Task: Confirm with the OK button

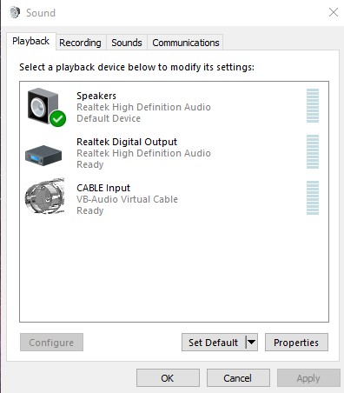Action: click(x=168, y=378)
